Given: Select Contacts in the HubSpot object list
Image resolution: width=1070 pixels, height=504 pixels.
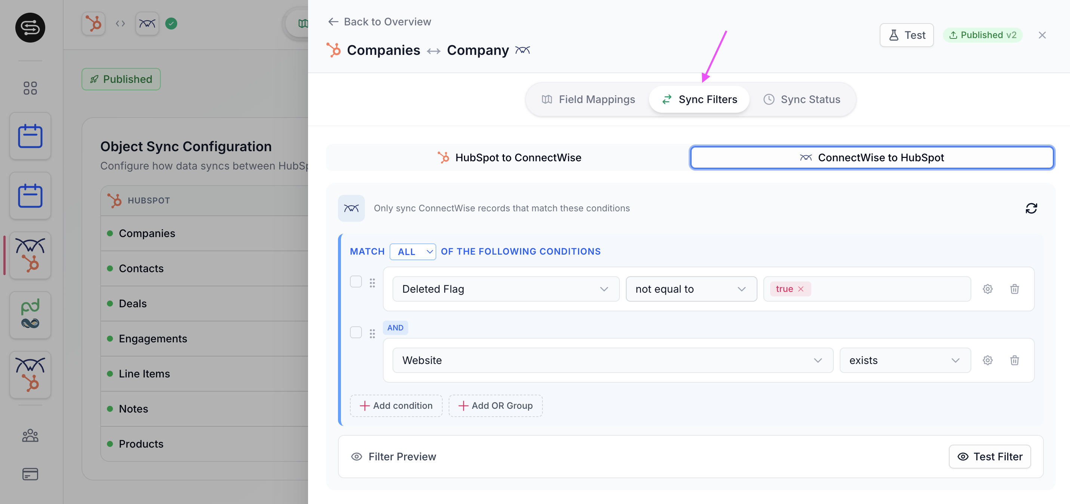Looking at the screenshot, I should pyautogui.click(x=141, y=268).
